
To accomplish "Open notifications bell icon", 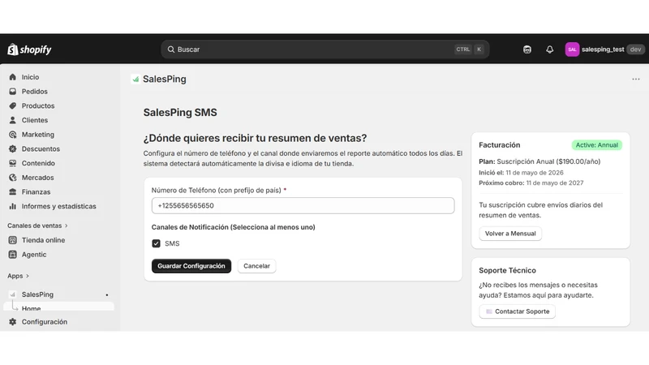I will pos(550,49).
